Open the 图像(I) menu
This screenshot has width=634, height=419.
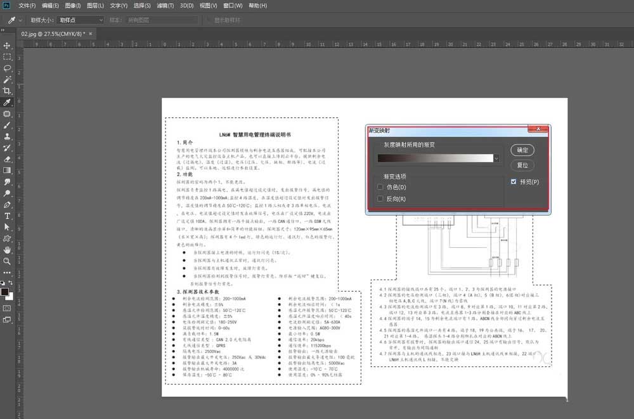coord(73,5)
